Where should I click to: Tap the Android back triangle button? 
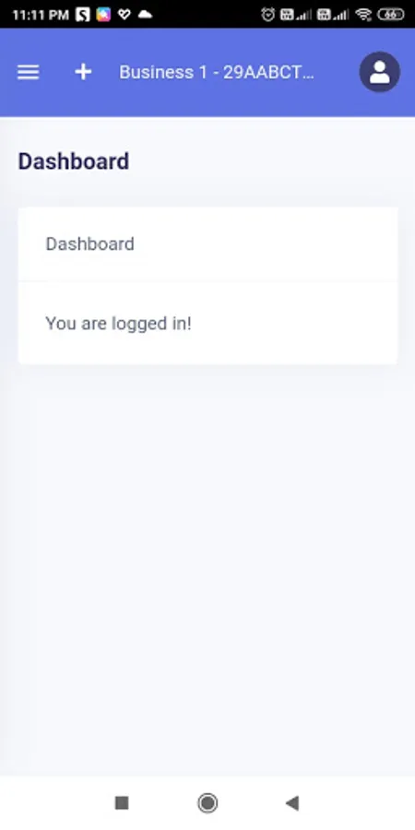coord(292,803)
